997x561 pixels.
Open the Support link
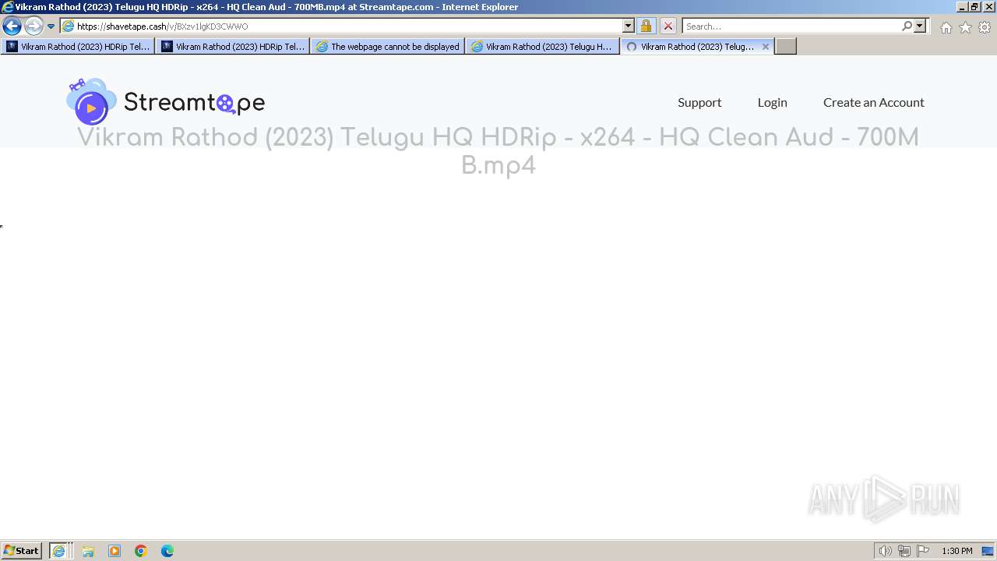(x=699, y=102)
